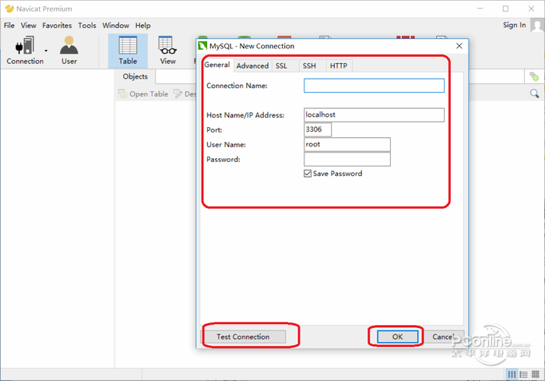This screenshot has height=381, width=545.
Task: Select the Objects tab
Action: (135, 76)
